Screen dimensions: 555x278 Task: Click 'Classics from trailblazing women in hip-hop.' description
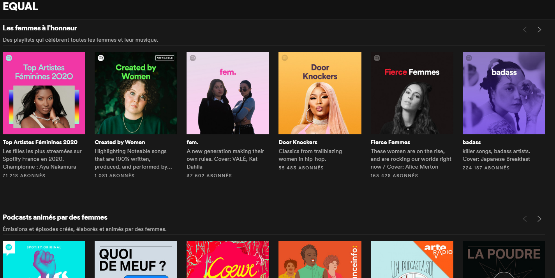pos(310,155)
